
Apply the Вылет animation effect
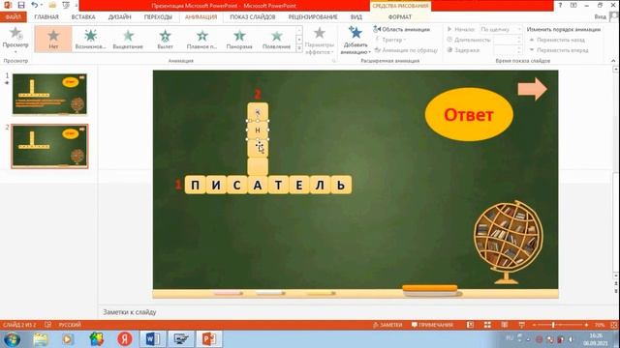165,39
